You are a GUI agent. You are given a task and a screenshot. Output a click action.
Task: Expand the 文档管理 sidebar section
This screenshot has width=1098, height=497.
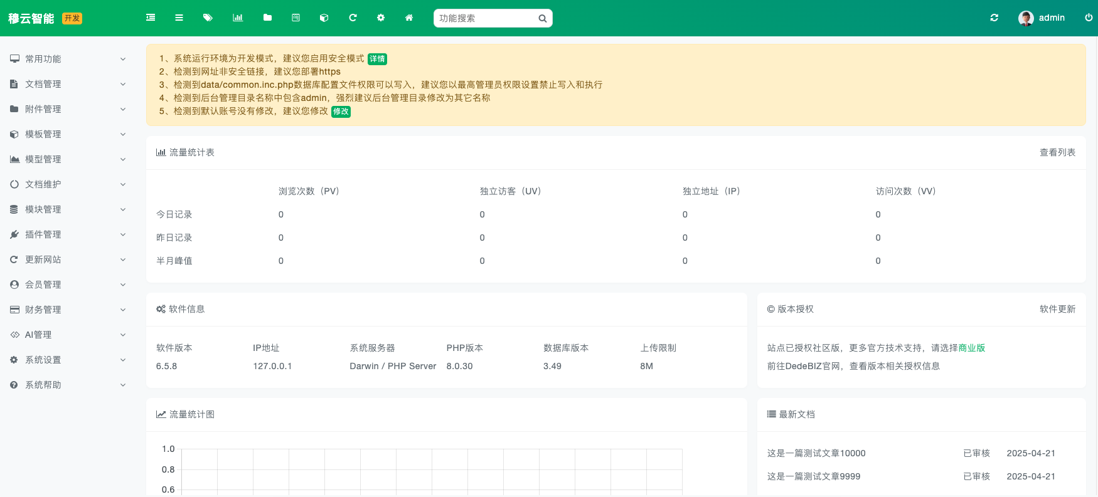tap(68, 84)
